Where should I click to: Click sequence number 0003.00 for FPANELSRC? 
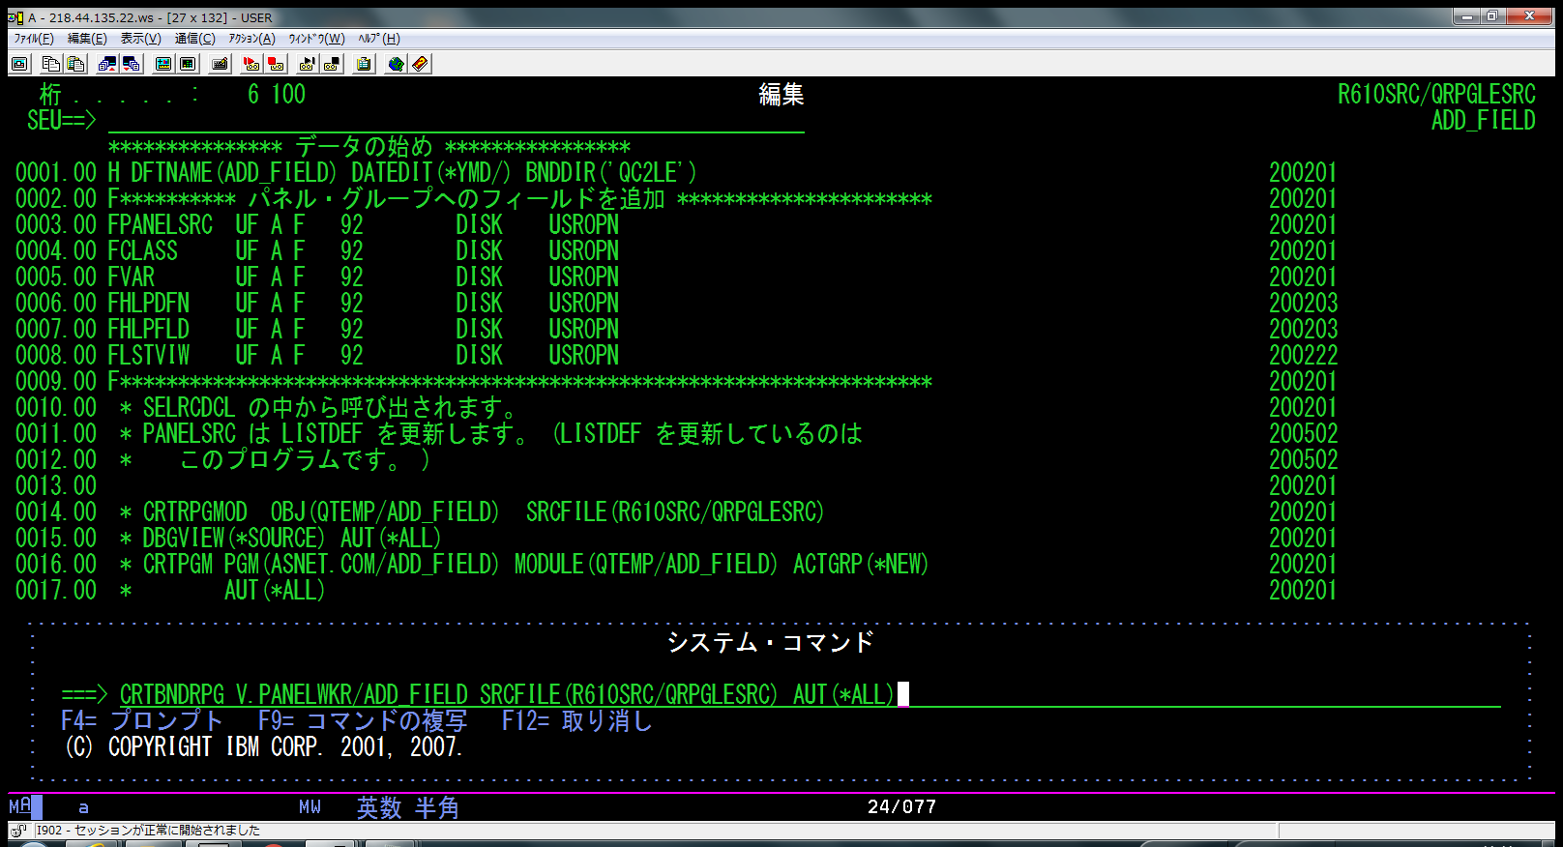[x=56, y=225]
